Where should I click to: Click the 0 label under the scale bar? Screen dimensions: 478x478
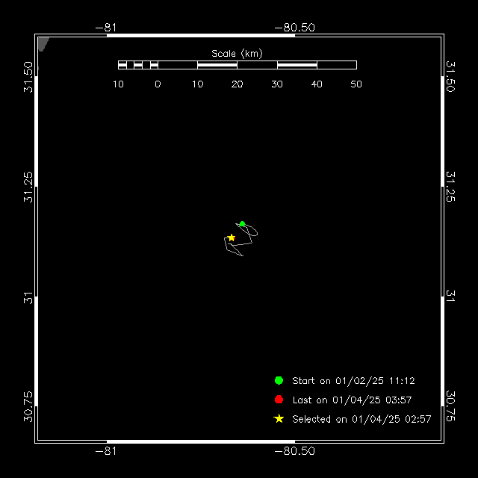coord(158,84)
